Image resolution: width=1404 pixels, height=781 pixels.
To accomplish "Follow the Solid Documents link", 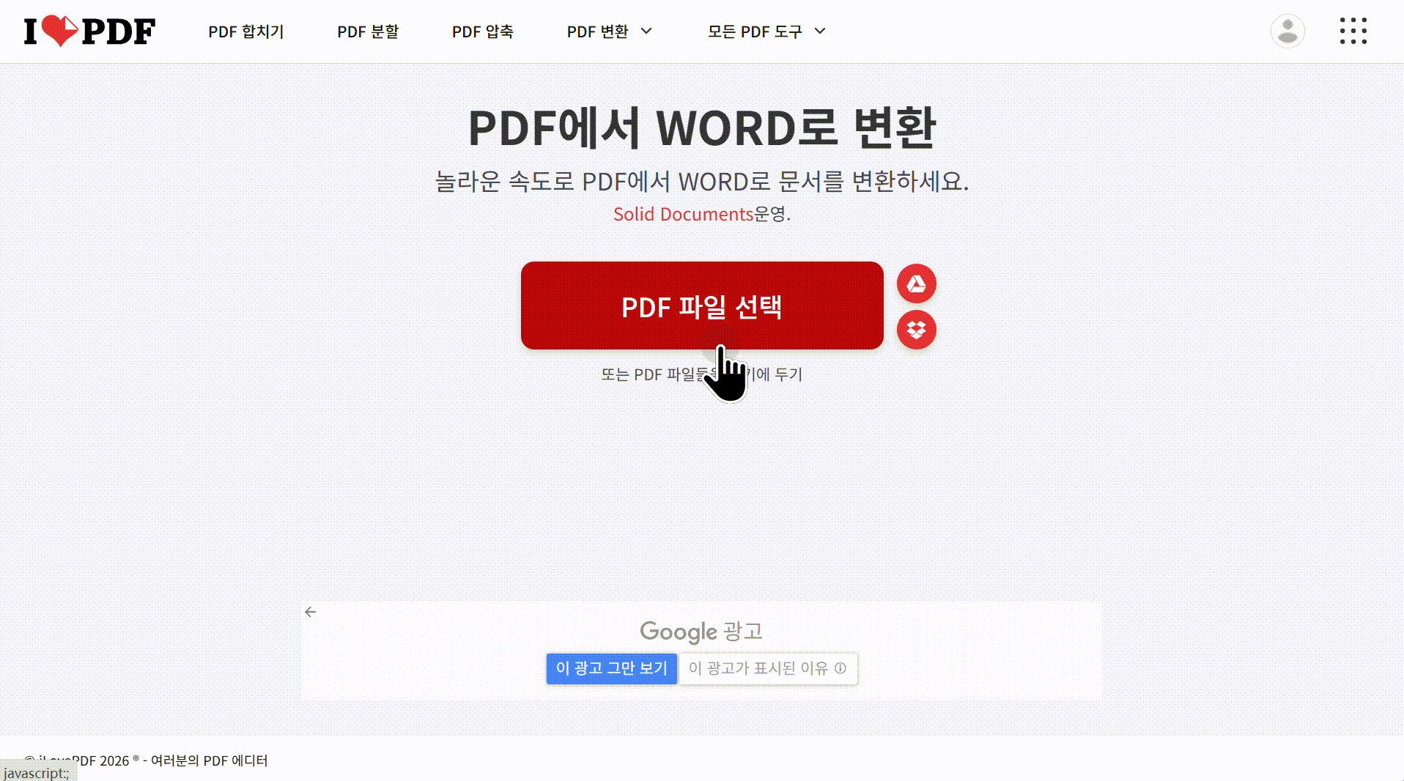I will (683, 214).
